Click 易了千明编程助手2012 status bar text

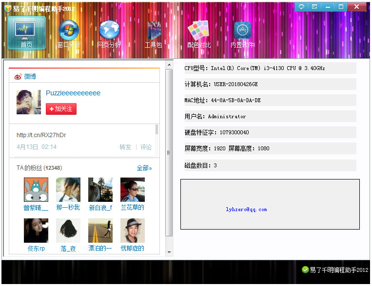339,269
